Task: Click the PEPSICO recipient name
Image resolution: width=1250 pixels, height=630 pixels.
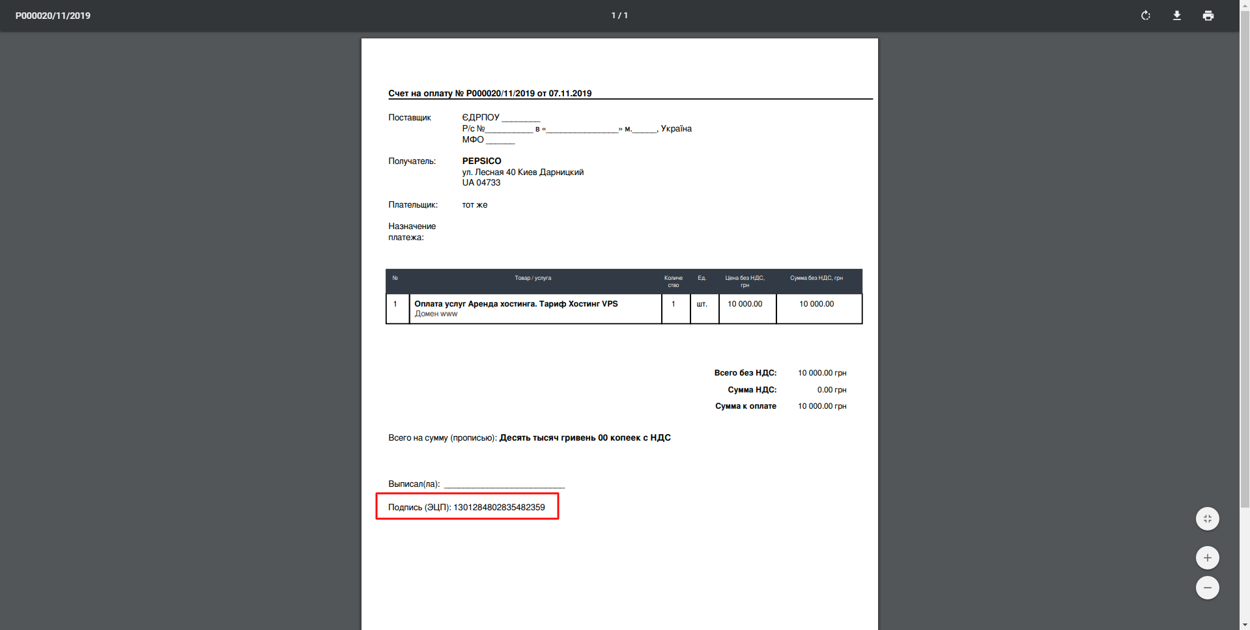Action: pos(481,161)
